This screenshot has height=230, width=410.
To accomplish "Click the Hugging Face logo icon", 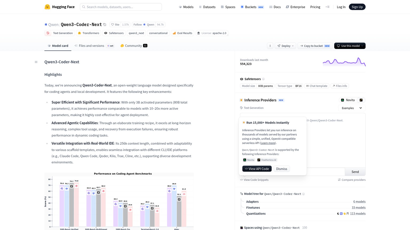I will click(x=47, y=7).
